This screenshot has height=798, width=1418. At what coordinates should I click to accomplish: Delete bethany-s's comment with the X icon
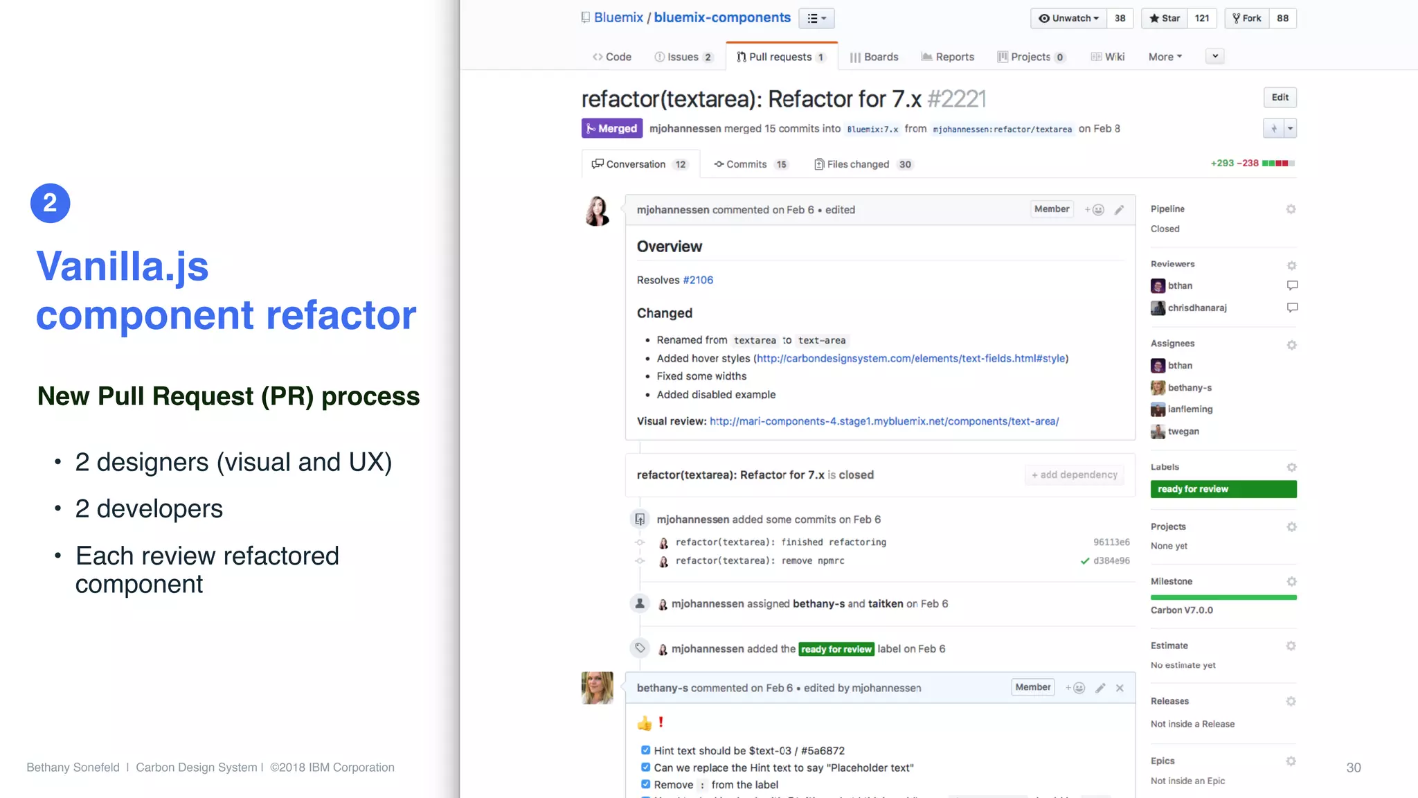[1120, 688]
